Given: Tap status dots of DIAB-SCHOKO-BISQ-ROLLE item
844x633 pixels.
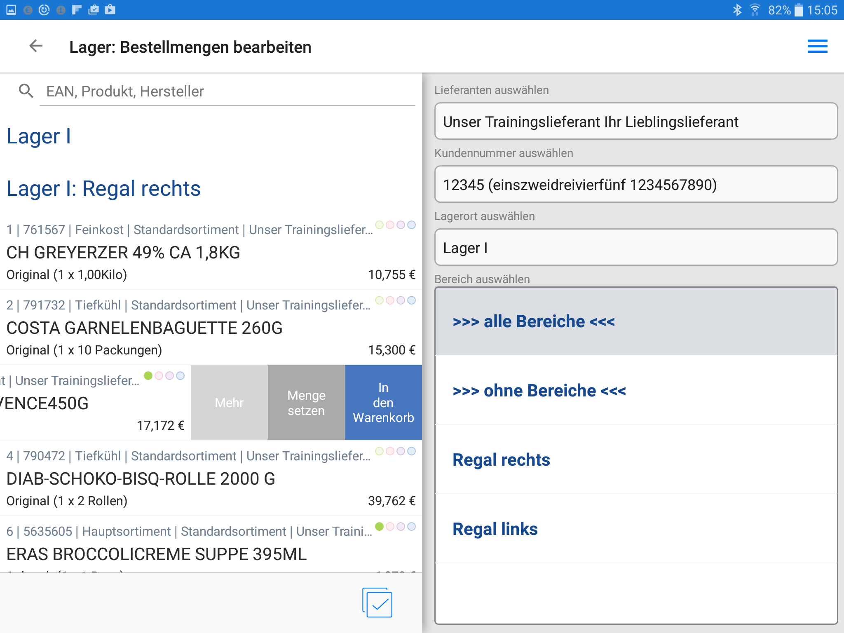Looking at the screenshot, I should pyautogui.click(x=395, y=451).
